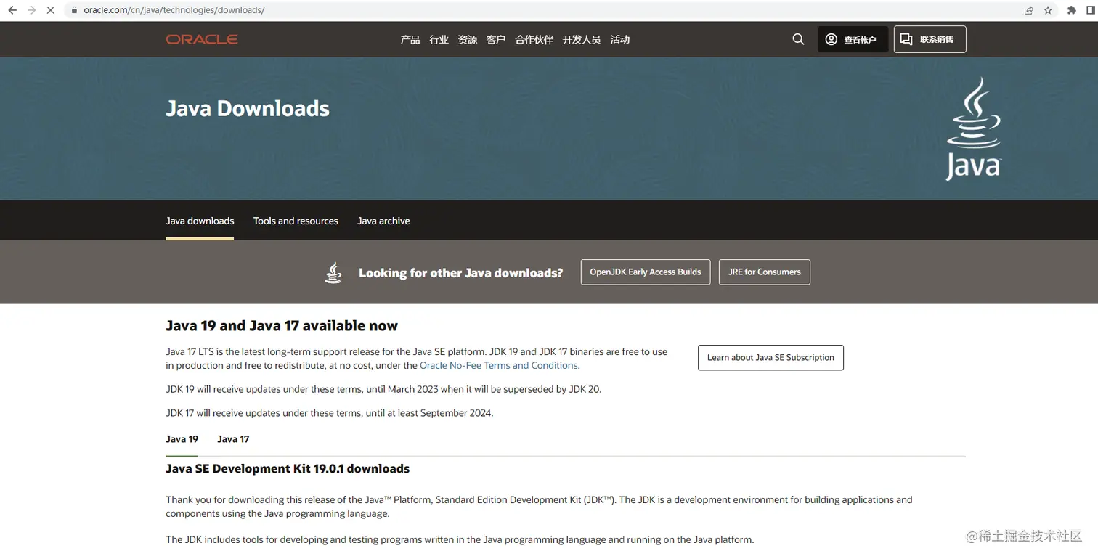Click OpenJDK Early Access Builds button
This screenshot has width=1098, height=559.
coord(646,272)
